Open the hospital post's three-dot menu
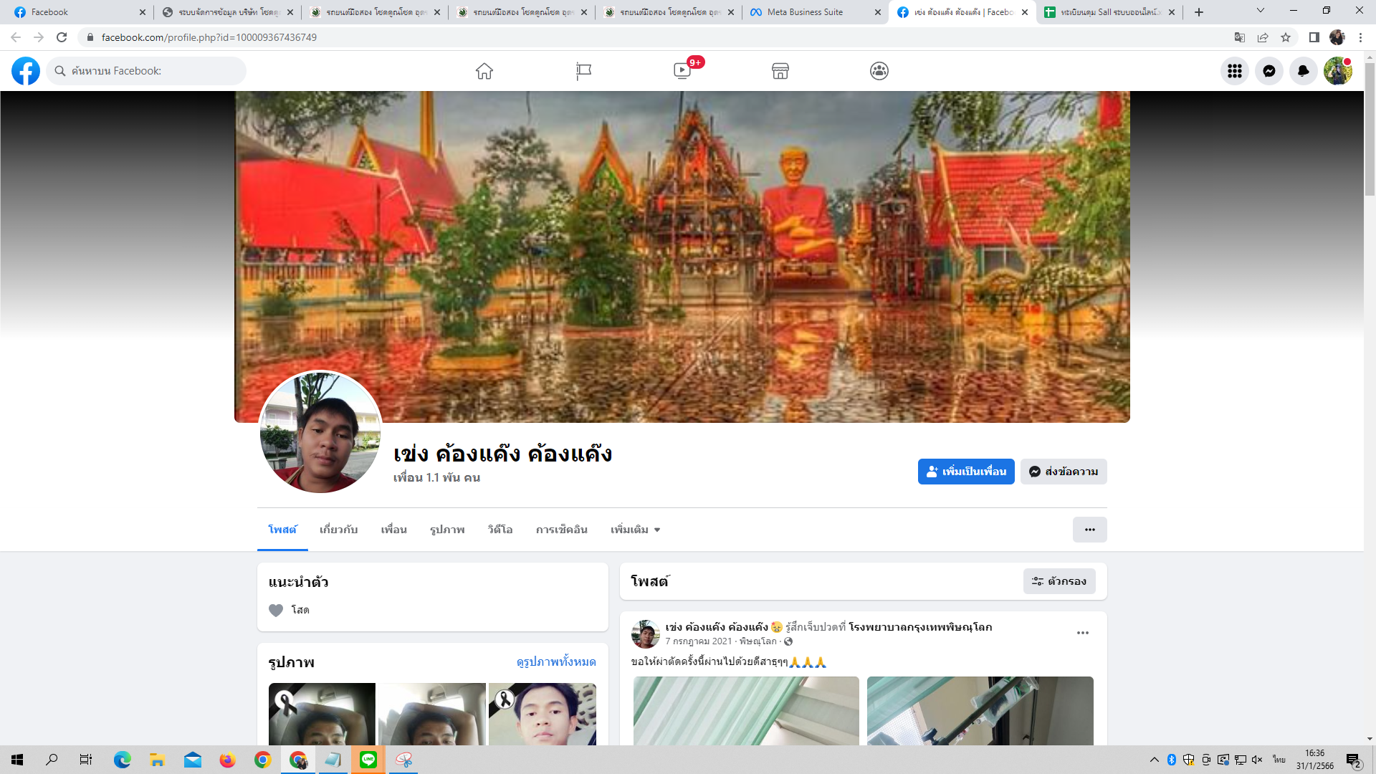The width and height of the screenshot is (1376, 774). point(1082,633)
